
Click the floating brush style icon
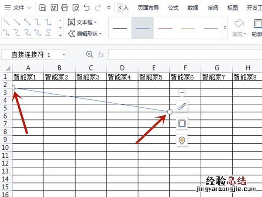click(x=182, y=106)
